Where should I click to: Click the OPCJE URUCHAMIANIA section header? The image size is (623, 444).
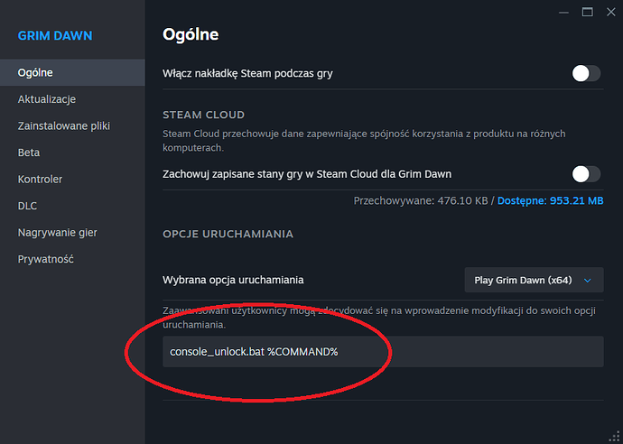228,234
